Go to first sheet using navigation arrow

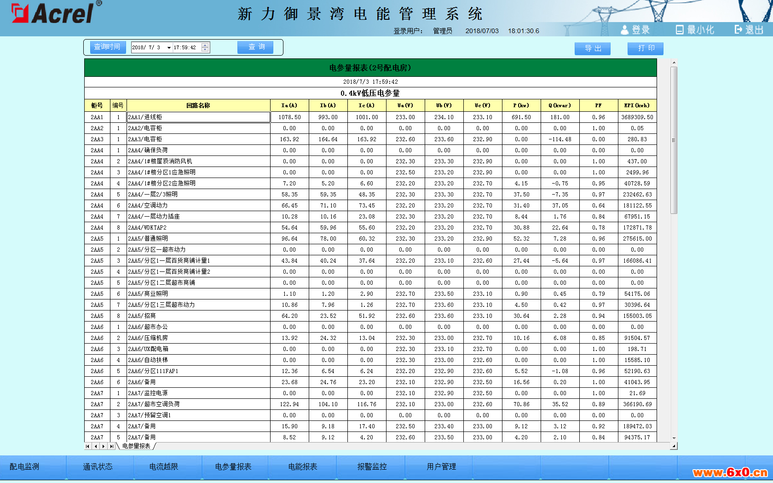[87, 446]
